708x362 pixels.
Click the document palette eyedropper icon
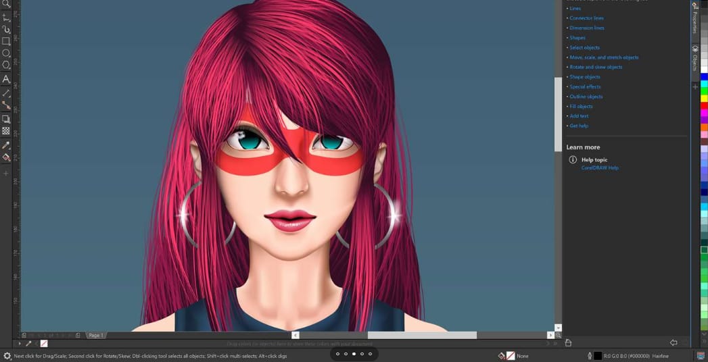pyautogui.click(x=28, y=344)
